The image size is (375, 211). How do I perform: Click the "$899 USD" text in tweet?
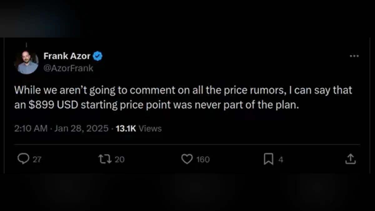coord(53,105)
